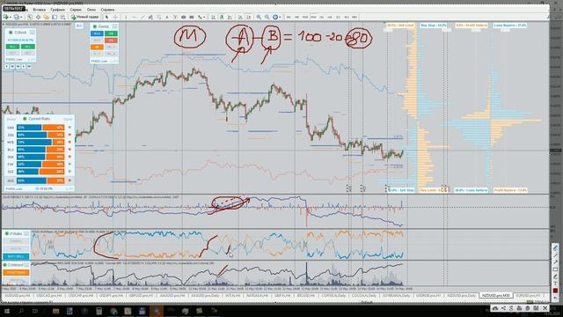Select the Equidistant Channel tool
Viewport: 563px width, 317px height.
pyautogui.click(x=150, y=17)
